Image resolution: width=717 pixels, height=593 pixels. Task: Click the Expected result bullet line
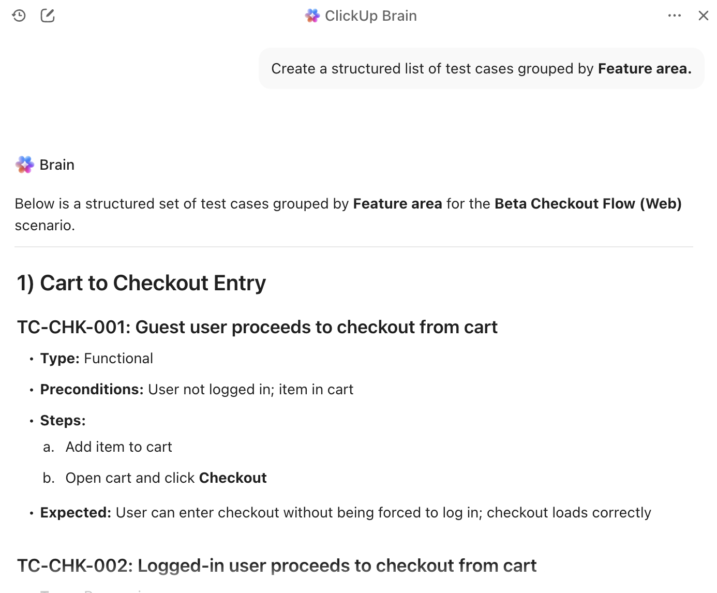[345, 513]
